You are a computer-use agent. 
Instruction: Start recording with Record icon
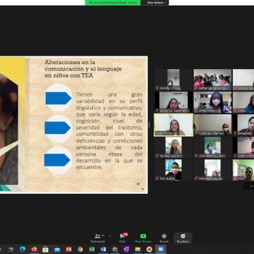click(x=164, y=238)
